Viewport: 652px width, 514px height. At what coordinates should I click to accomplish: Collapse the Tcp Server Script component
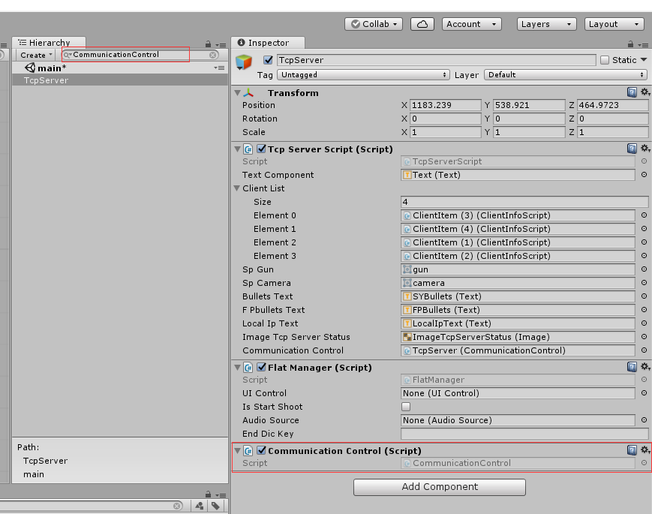click(x=237, y=149)
